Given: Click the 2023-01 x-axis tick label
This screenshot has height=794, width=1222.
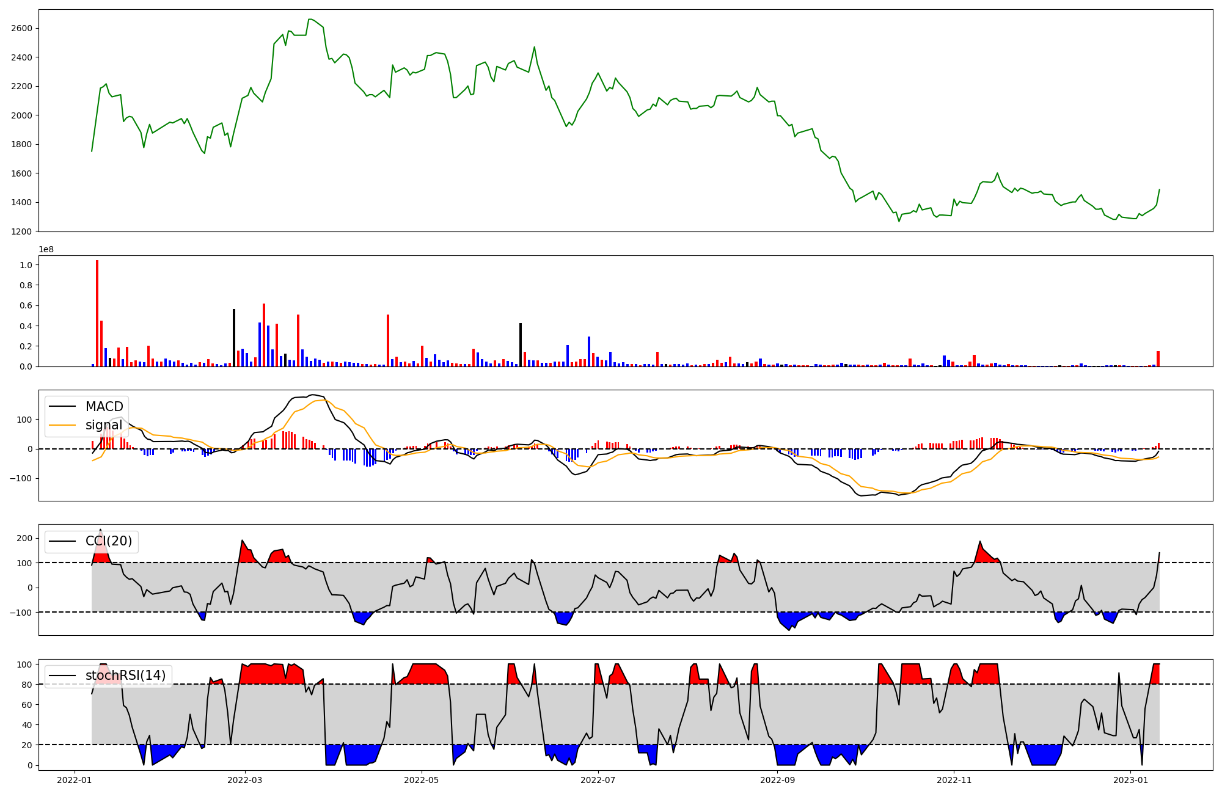Looking at the screenshot, I should pyautogui.click(x=1130, y=780).
